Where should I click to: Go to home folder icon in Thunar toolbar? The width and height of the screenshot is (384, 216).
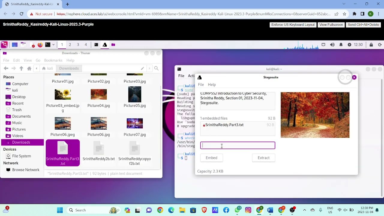(x=29, y=68)
